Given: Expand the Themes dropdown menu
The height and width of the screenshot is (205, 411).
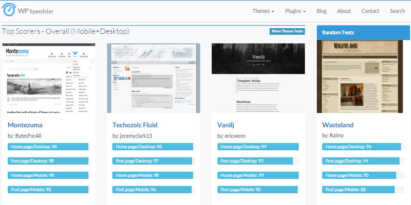Looking at the screenshot, I should point(264,11).
